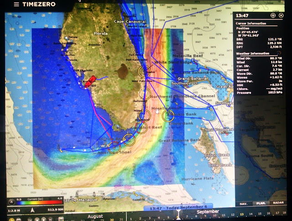Click the Matanilla Reef map label
The image size is (292, 221).
tap(188, 55)
